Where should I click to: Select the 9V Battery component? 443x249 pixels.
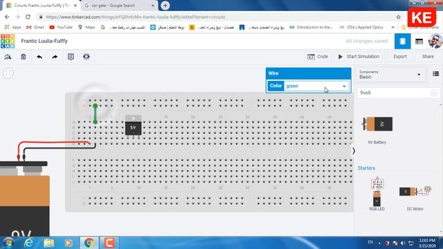pyautogui.click(x=377, y=124)
